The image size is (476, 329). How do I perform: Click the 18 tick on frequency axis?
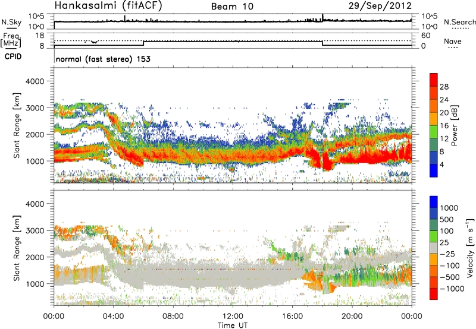pos(40,36)
